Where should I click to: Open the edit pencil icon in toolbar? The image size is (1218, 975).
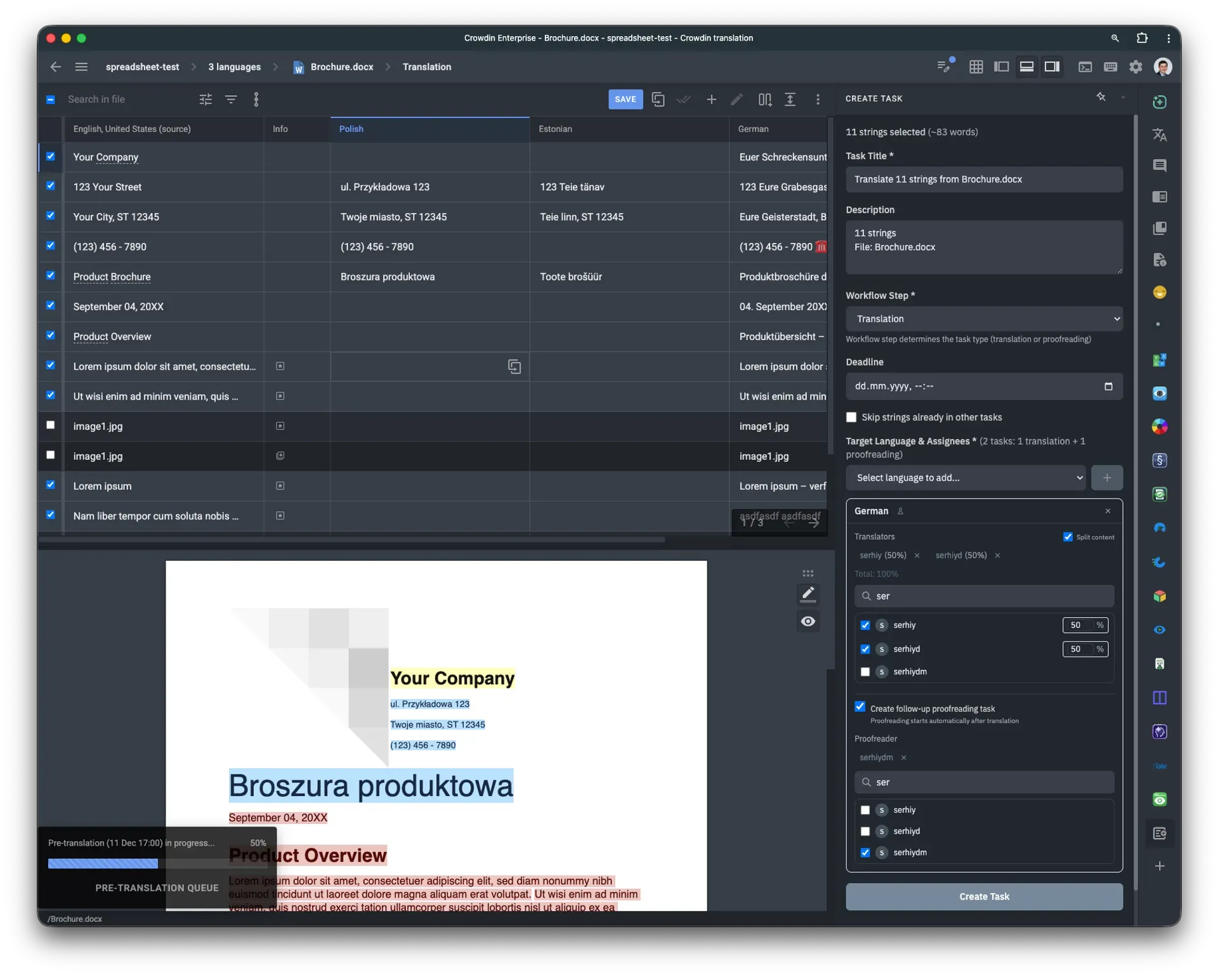pos(737,99)
